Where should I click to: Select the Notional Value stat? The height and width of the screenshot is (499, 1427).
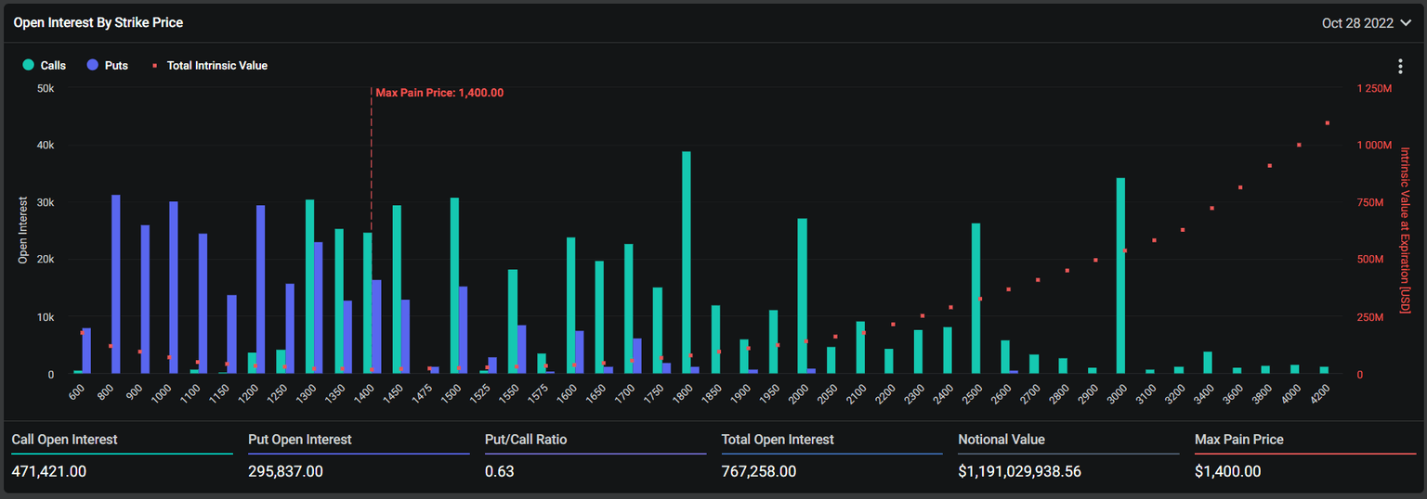pyautogui.click(x=1068, y=455)
